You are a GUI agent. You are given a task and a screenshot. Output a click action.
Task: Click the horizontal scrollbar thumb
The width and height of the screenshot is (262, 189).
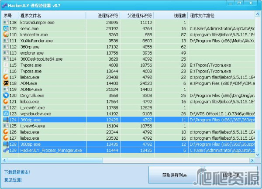coord(55,160)
